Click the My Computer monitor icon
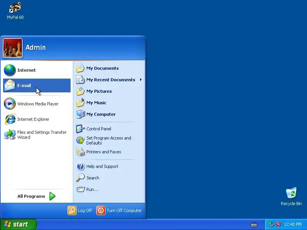307x230 pixels. (x=80, y=114)
